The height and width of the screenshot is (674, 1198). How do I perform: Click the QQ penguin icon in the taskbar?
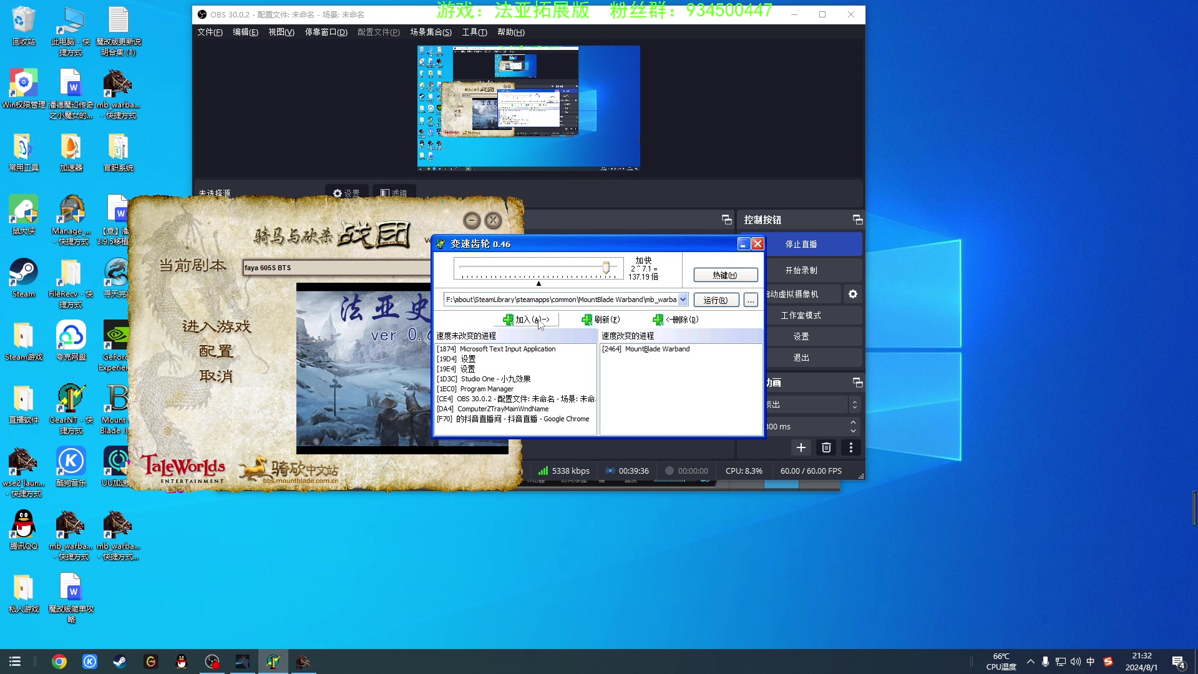click(x=181, y=662)
